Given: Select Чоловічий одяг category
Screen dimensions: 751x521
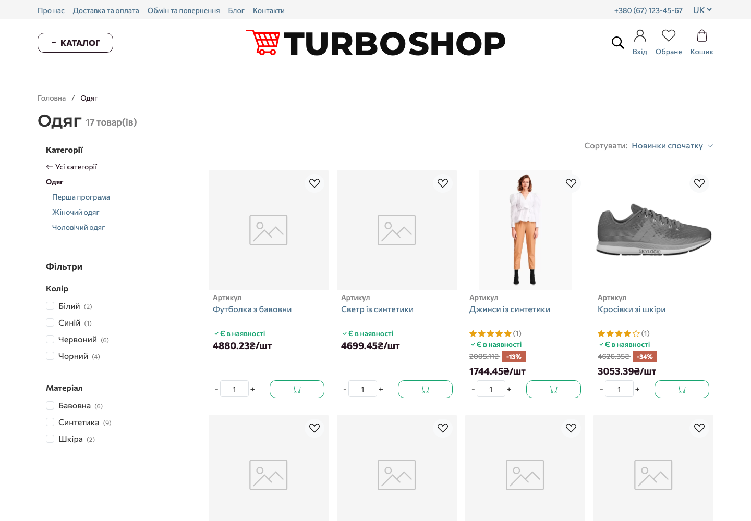Looking at the screenshot, I should pos(78,227).
